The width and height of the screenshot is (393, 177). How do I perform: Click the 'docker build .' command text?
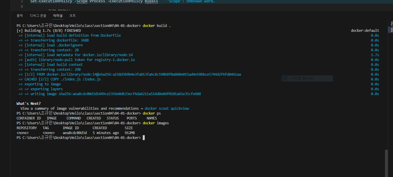click(x=157, y=26)
